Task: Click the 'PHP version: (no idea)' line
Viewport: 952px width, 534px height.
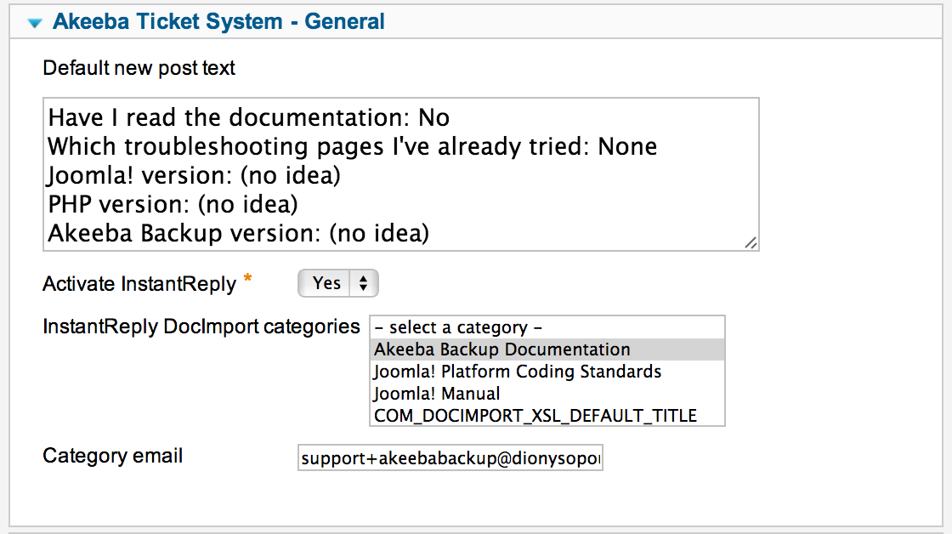Action: pos(173,204)
